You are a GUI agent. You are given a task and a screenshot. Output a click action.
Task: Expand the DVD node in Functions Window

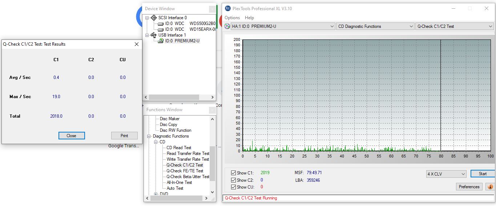156,194
